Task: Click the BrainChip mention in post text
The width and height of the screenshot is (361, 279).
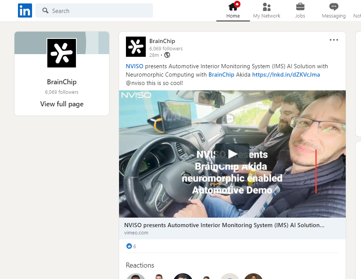Action: click(x=221, y=75)
